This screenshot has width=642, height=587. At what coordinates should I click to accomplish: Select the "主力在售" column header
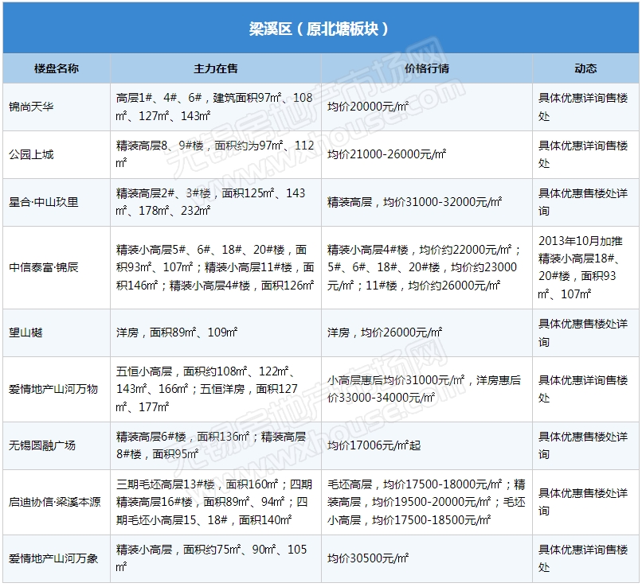pos(216,68)
